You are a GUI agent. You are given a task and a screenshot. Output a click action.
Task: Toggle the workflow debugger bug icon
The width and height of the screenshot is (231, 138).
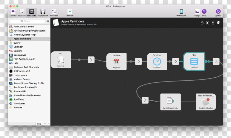(x=218, y=22)
